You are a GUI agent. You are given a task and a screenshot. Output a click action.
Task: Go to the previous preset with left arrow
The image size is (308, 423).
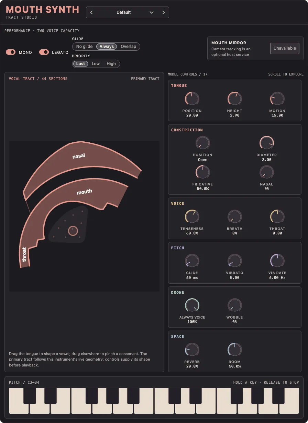[x=91, y=12]
